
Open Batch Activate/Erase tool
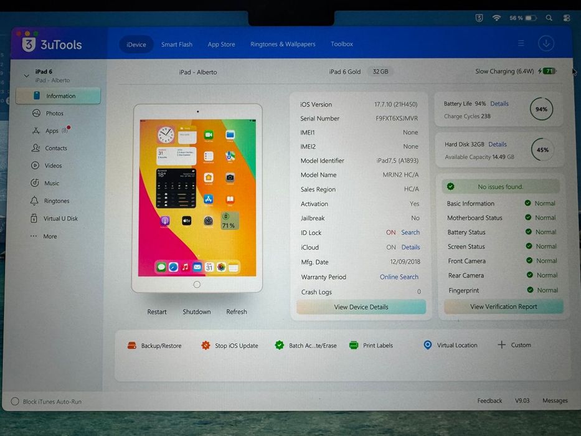pos(306,345)
